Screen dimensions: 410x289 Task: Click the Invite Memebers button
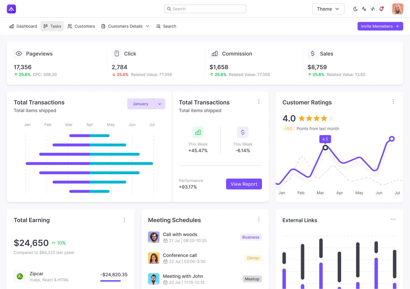click(380, 26)
